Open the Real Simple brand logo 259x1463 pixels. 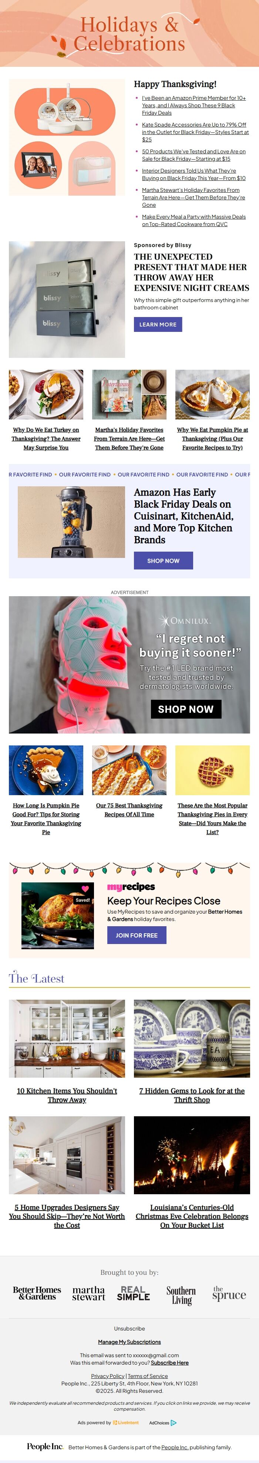[x=134, y=1293]
